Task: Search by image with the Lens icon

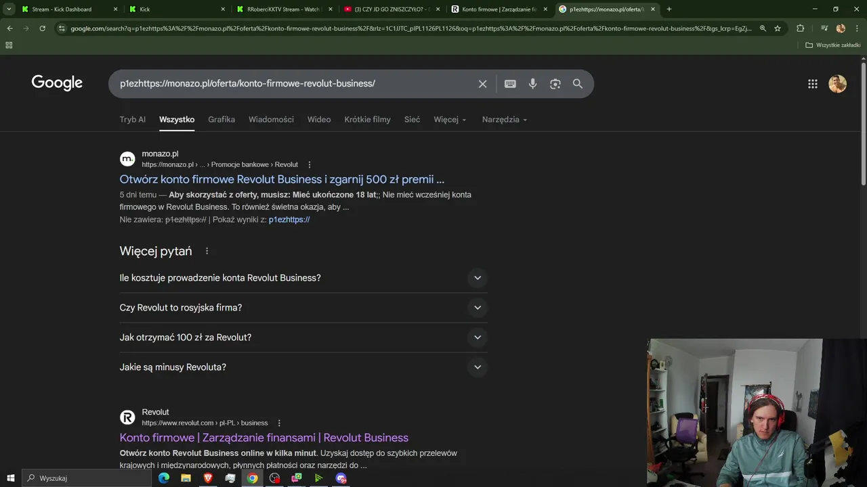Action: (x=555, y=84)
